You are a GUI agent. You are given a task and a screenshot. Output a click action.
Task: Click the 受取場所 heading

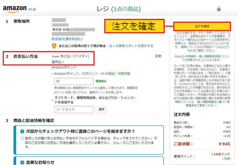tap(22, 21)
